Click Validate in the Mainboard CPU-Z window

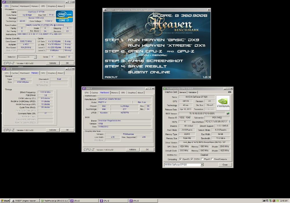(133, 149)
